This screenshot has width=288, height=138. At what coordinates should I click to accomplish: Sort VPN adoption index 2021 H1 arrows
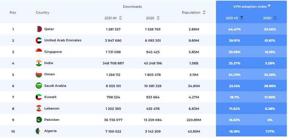coord(242,18)
